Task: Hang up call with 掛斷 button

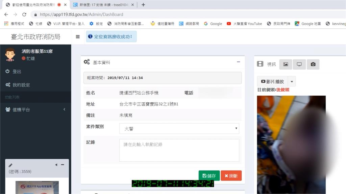Action: [231, 175]
